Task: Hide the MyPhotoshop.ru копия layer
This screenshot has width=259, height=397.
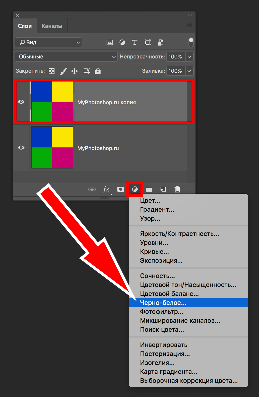Action: click(21, 102)
